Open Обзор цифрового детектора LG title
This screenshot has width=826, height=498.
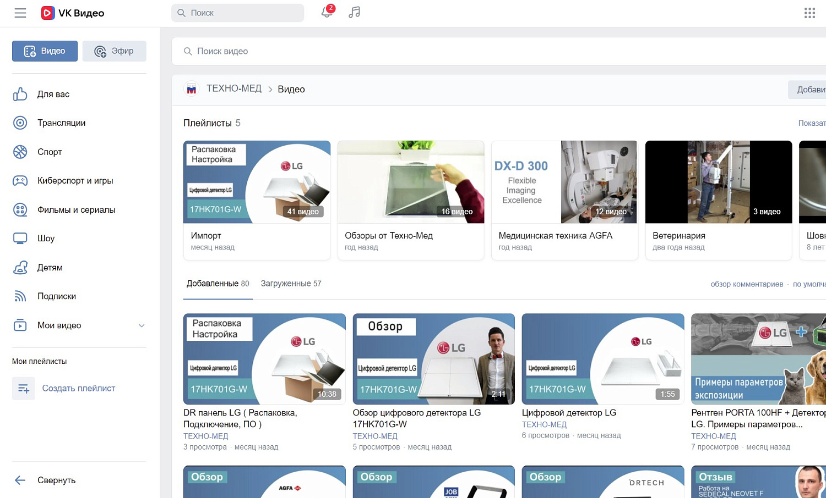[417, 418]
